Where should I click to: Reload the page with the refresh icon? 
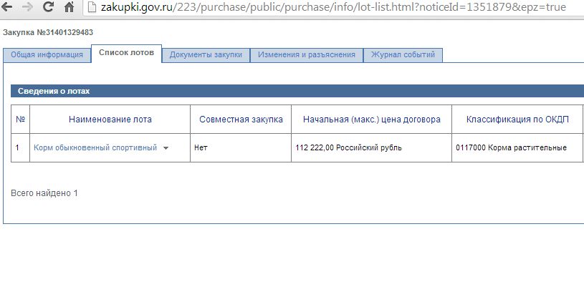pos(49,9)
